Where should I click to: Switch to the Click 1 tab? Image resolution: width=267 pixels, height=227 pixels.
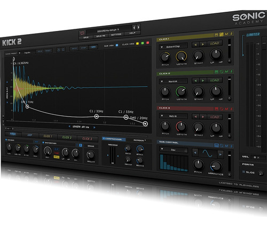click(48, 136)
